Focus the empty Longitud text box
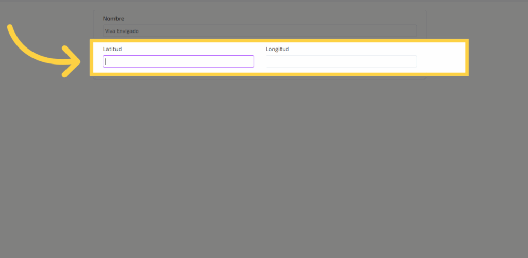 pos(341,61)
